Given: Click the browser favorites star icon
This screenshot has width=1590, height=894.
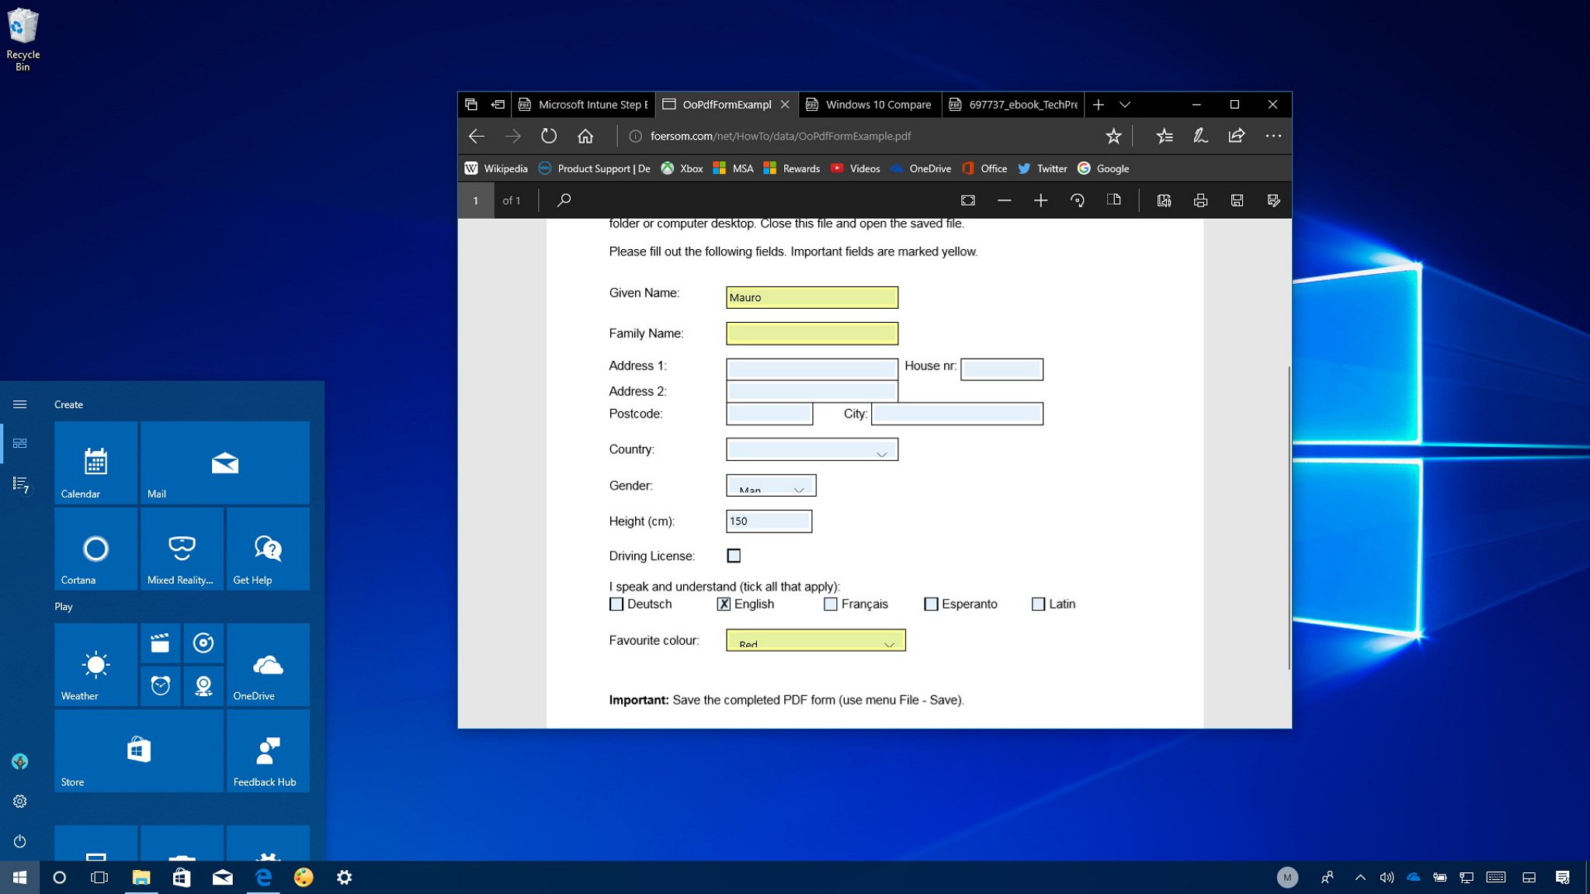Looking at the screenshot, I should [x=1114, y=135].
